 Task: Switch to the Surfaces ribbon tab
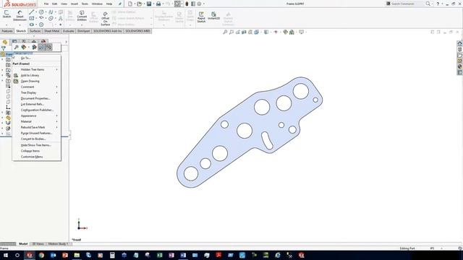pos(35,31)
